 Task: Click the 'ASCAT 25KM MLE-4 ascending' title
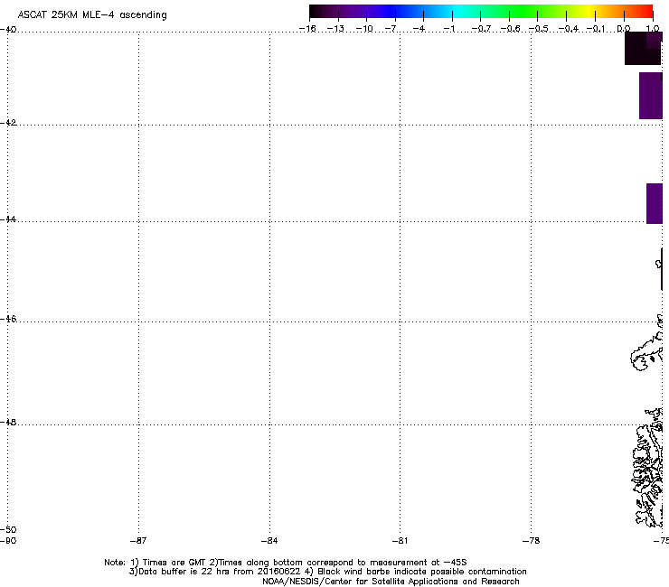click(x=92, y=15)
